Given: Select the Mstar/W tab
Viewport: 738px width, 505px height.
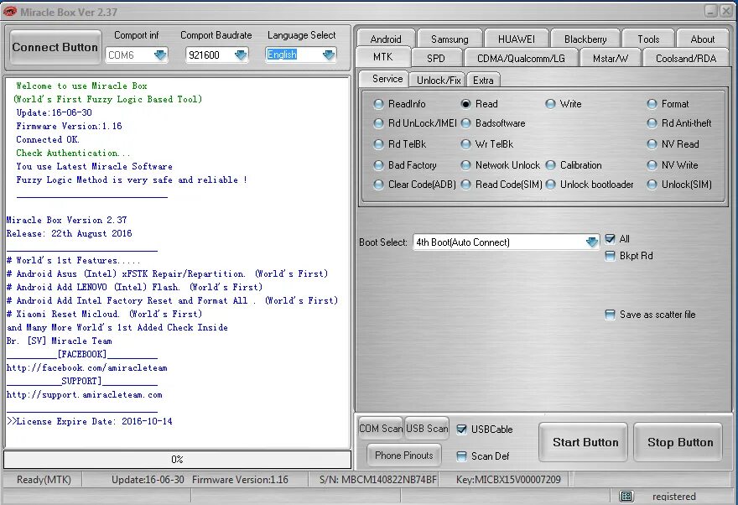Looking at the screenshot, I should point(610,59).
